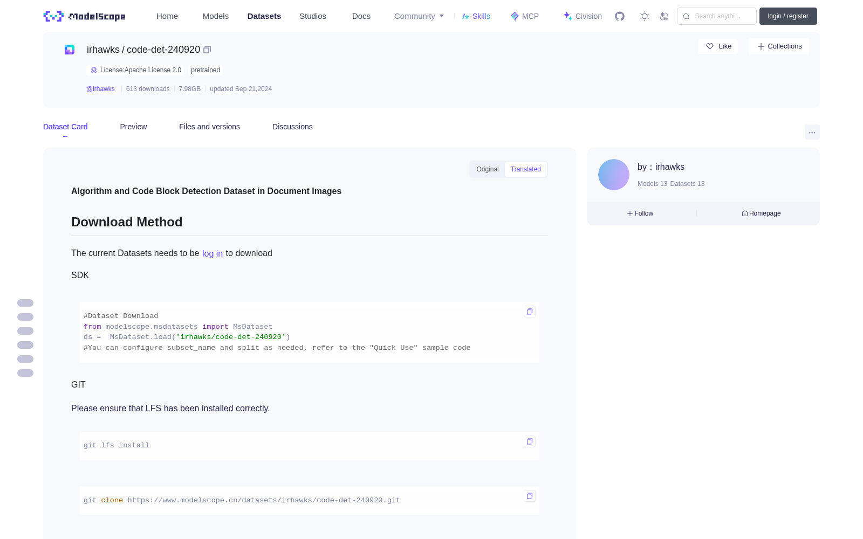Copy the dataset name irhawks/code-det-240920

pyautogui.click(x=207, y=50)
